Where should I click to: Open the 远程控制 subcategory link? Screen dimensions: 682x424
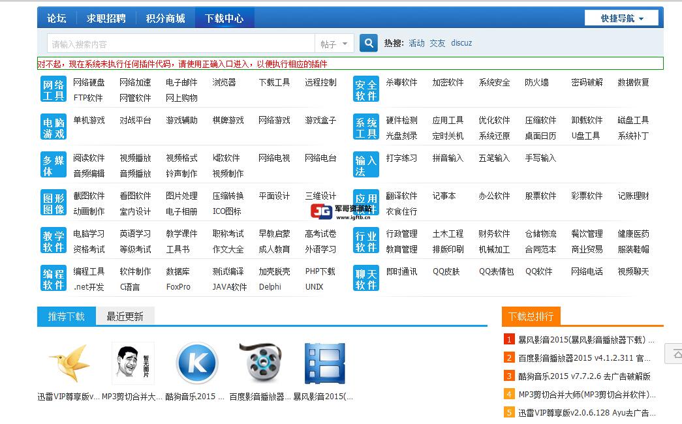(320, 82)
